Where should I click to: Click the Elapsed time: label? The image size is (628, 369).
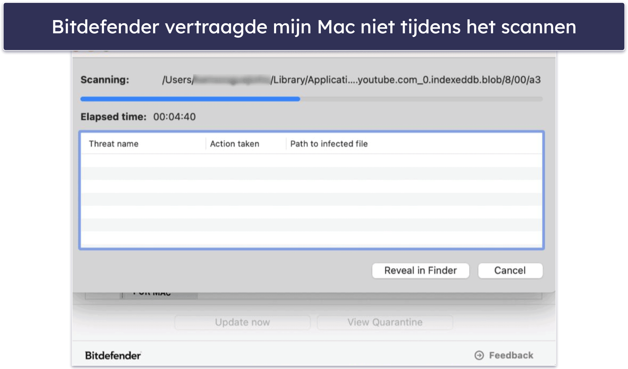(113, 117)
